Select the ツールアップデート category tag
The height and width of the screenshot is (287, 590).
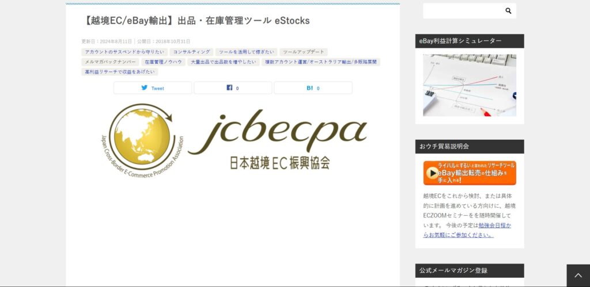point(303,52)
